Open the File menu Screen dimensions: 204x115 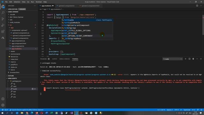click(x=6, y=2)
